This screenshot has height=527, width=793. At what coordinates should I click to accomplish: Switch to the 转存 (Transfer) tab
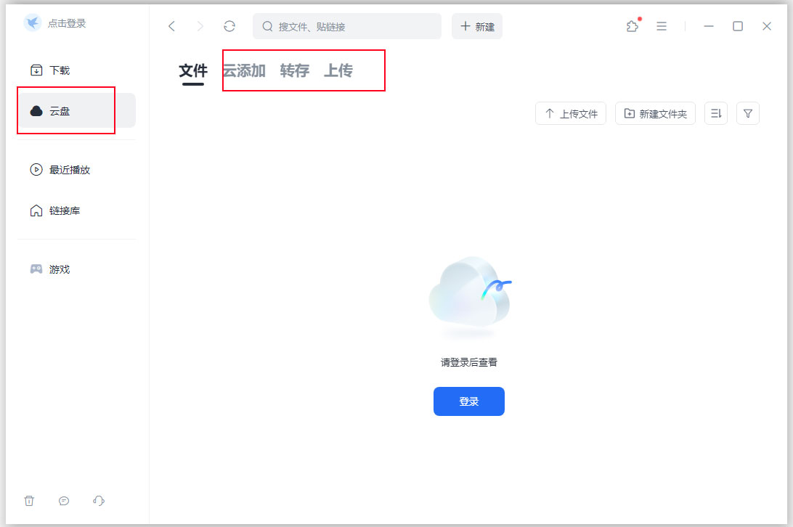[293, 70]
